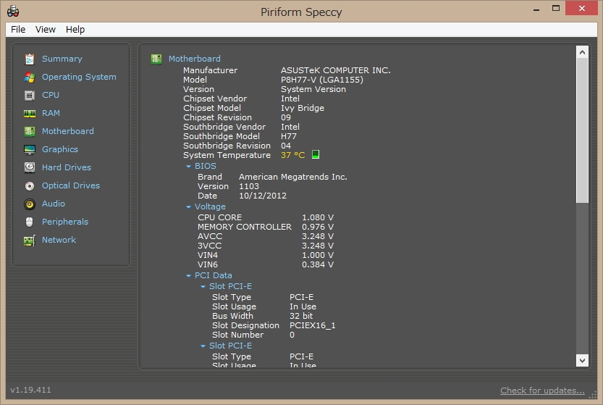Click the scrollbar down arrow
Image resolution: width=603 pixels, height=405 pixels.
point(583,360)
